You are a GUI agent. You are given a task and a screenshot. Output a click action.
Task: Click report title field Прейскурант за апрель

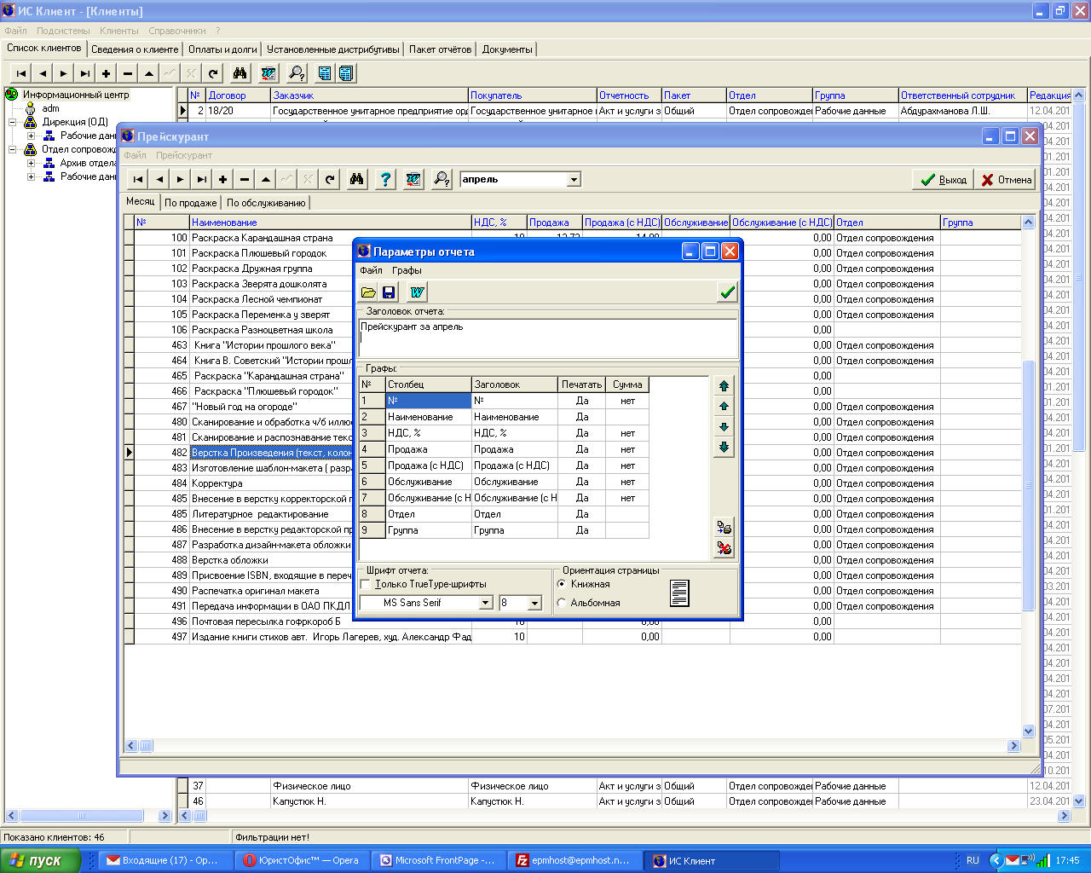(x=548, y=338)
